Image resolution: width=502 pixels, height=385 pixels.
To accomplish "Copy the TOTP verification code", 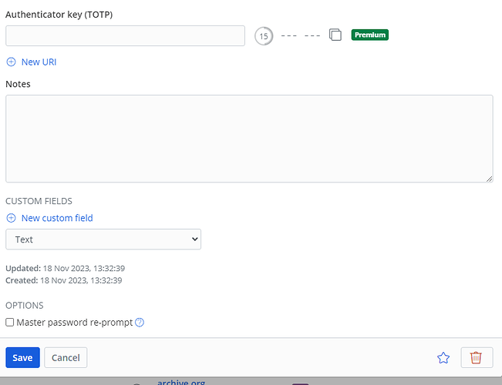I will [x=335, y=35].
